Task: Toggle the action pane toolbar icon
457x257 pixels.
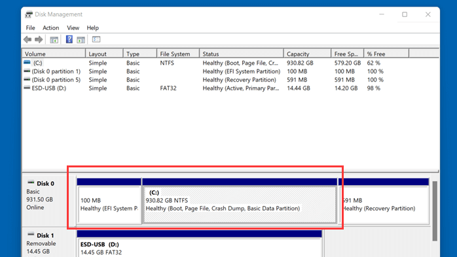Action: (81, 40)
